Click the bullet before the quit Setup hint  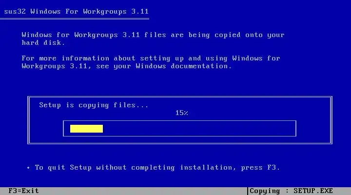coord(28,168)
